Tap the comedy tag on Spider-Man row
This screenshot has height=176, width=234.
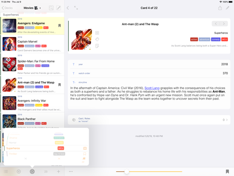click(45, 66)
